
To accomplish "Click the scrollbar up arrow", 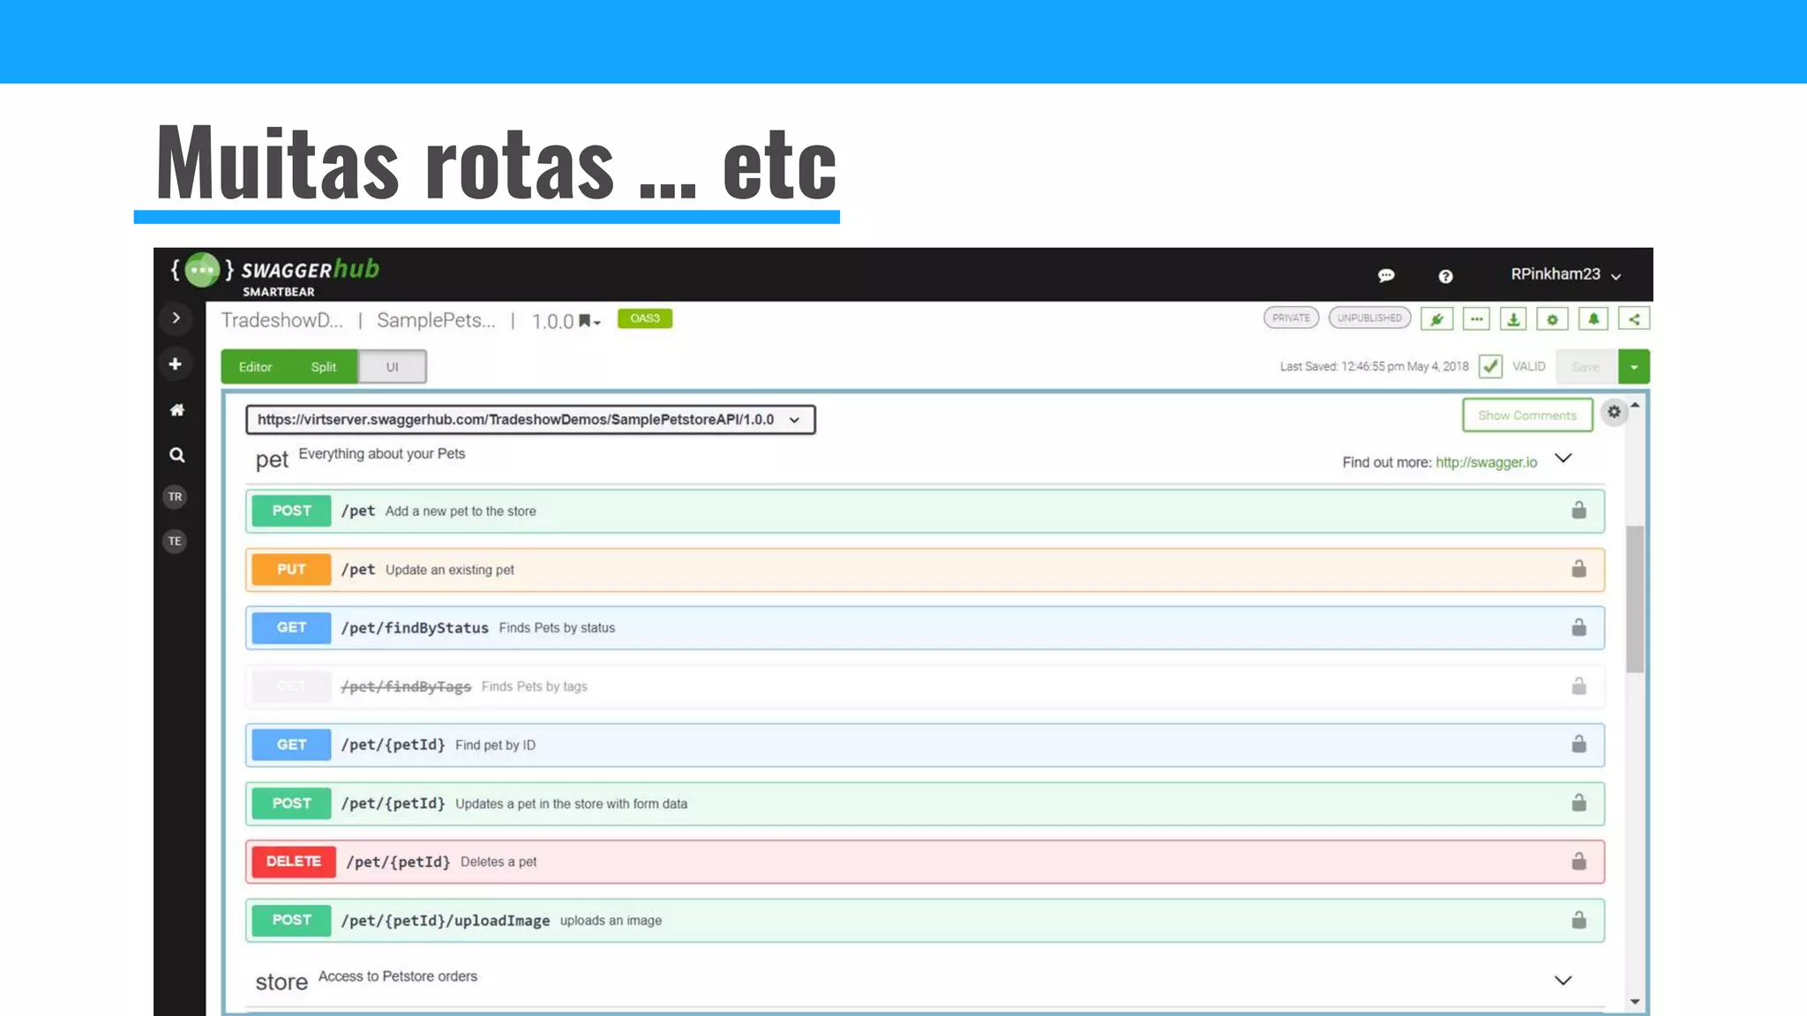I will pyautogui.click(x=1635, y=405).
